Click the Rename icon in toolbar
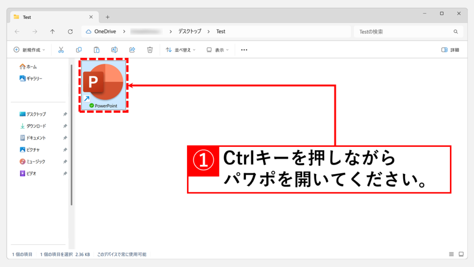The width and height of the screenshot is (474, 267). click(114, 50)
